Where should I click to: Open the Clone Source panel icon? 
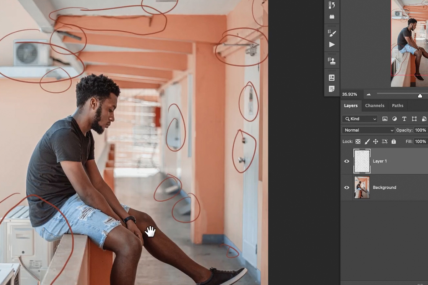(331, 59)
